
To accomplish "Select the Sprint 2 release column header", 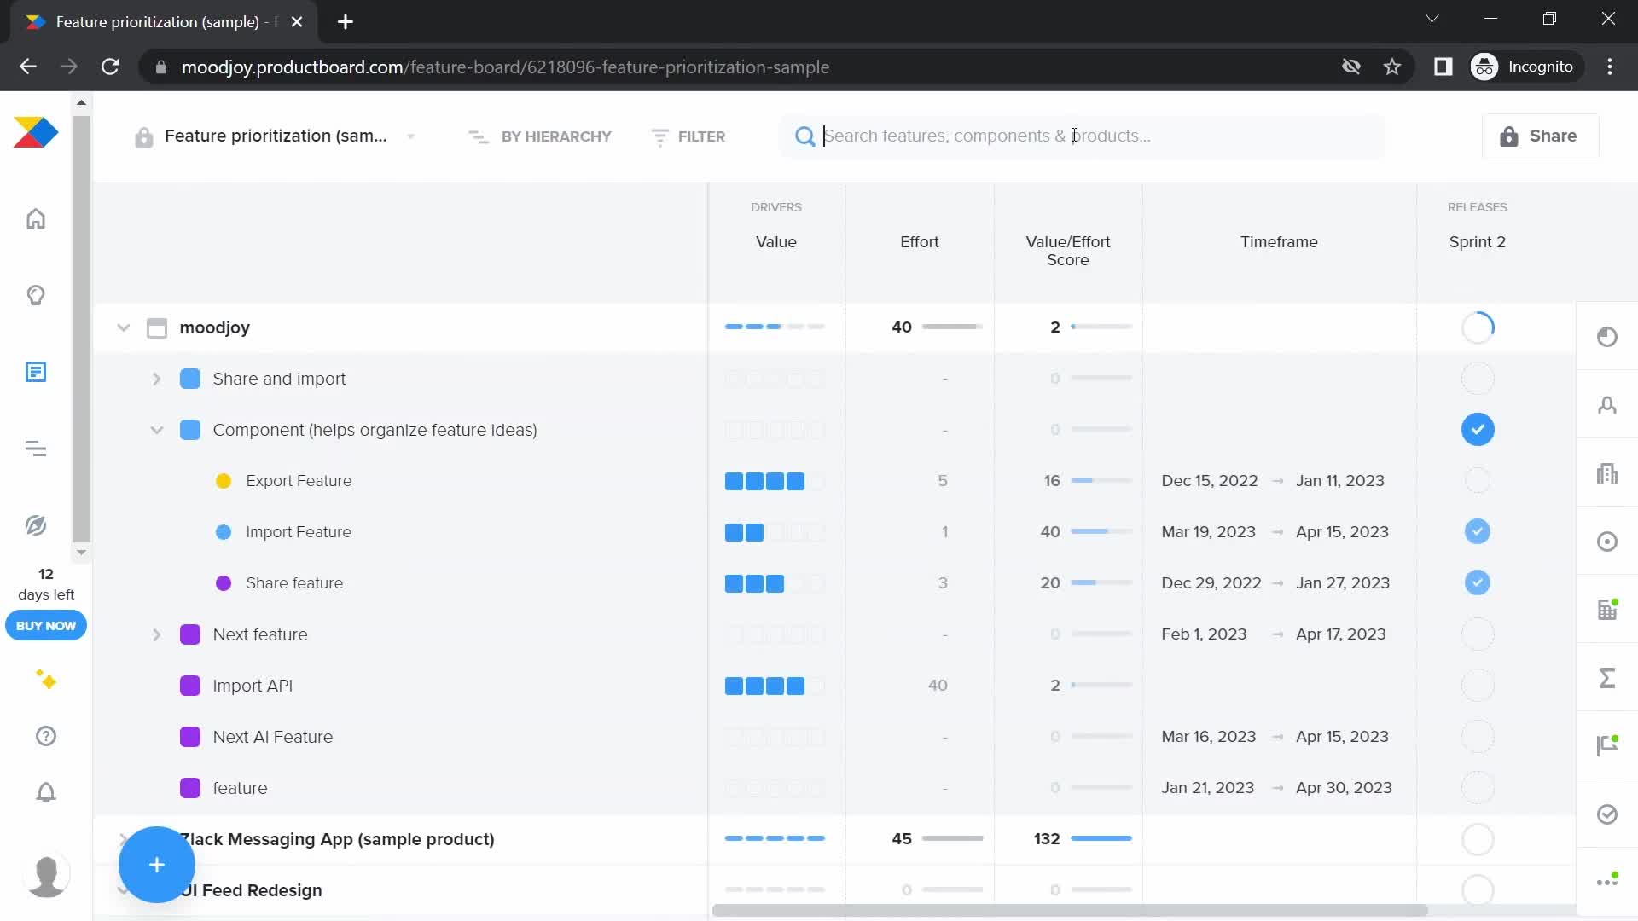I will pyautogui.click(x=1478, y=242).
